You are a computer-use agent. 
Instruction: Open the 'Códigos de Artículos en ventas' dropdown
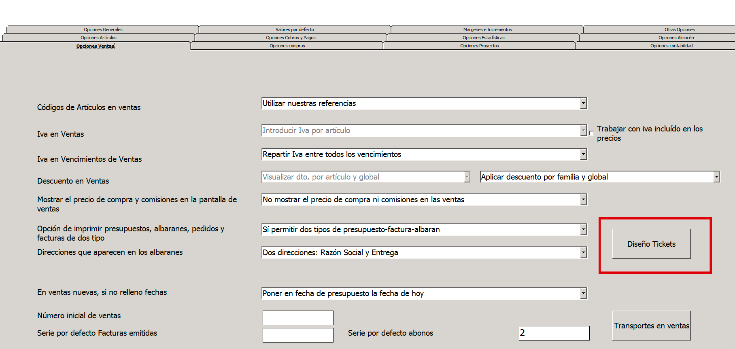click(583, 104)
